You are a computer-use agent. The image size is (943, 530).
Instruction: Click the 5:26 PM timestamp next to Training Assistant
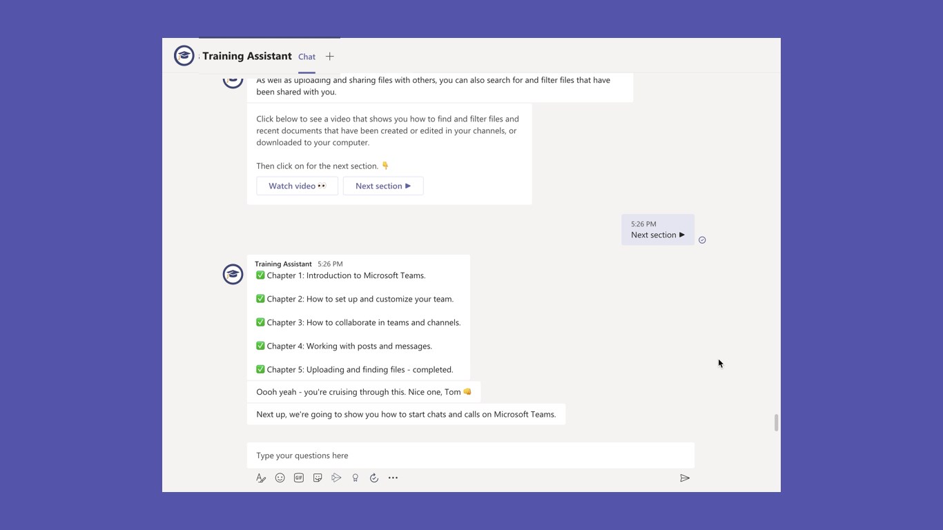click(330, 264)
